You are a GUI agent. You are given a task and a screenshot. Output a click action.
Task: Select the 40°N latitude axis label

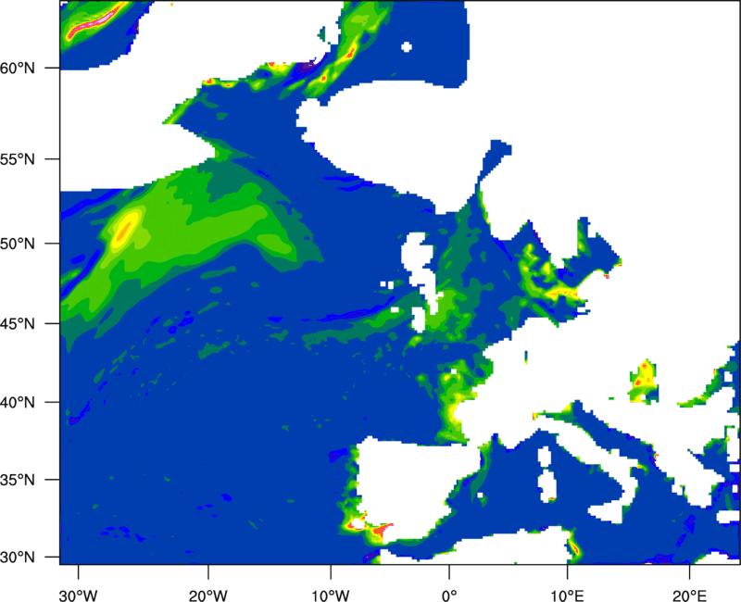tap(18, 403)
